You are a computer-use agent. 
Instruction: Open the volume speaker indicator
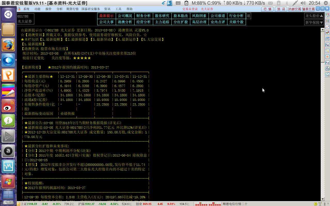point(303,3)
